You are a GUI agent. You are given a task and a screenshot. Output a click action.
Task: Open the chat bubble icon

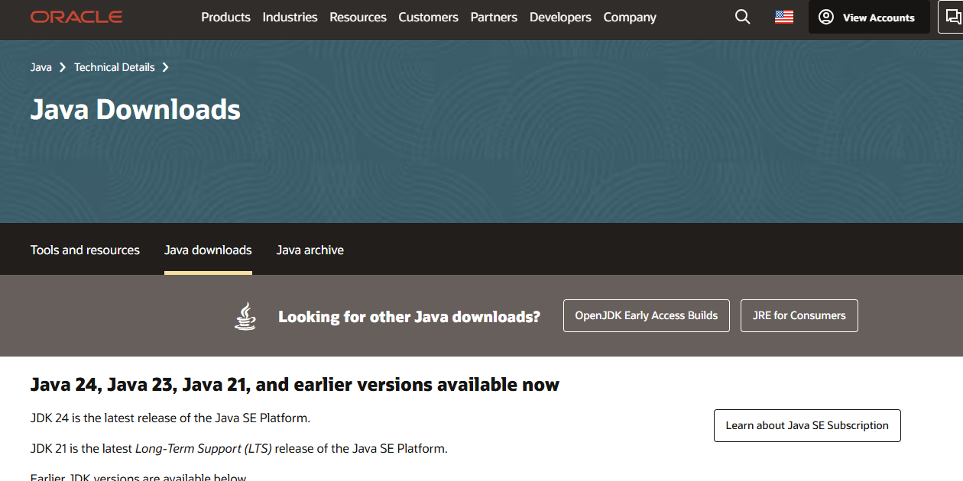[x=952, y=17]
